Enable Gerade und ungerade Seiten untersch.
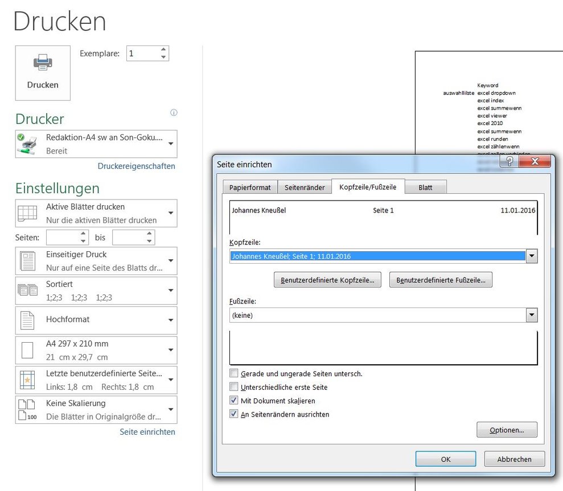Image resolution: width=563 pixels, height=491 pixels. point(233,373)
